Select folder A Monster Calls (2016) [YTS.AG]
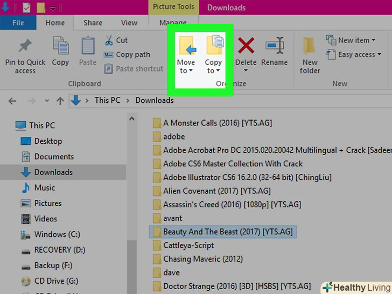Image resolution: width=392 pixels, height=294 pixels. [x=213, y=123]
